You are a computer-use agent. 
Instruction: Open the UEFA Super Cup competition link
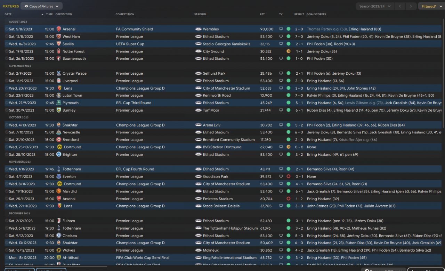(x=130, y=44)
